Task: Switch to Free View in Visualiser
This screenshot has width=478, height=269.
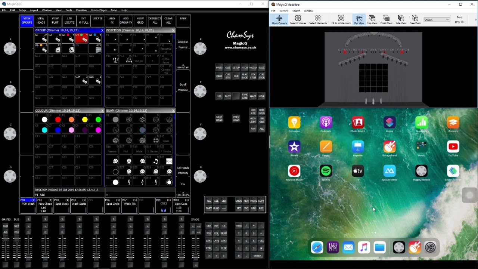Action: pos(415,20)
